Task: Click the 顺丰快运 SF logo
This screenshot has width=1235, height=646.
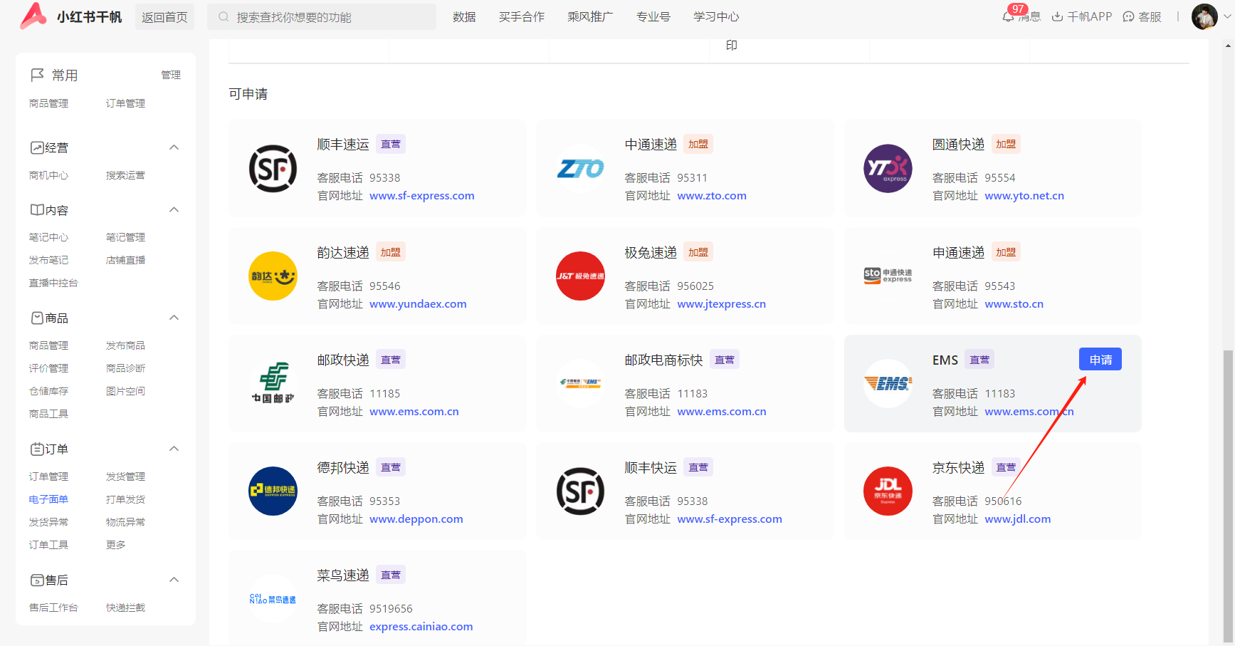Action: click(x=580, y=491)
